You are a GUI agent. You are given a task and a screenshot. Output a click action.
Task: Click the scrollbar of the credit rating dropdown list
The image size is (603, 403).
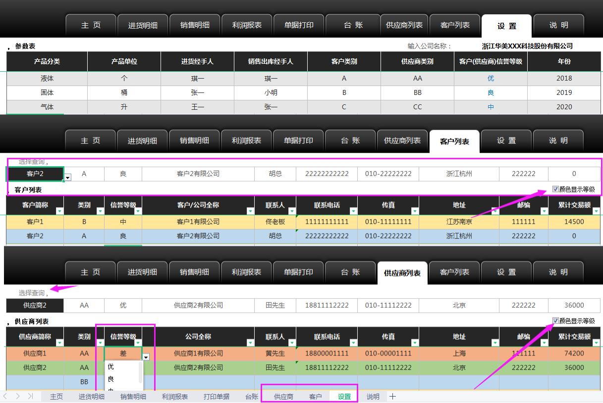click(141, 372)
